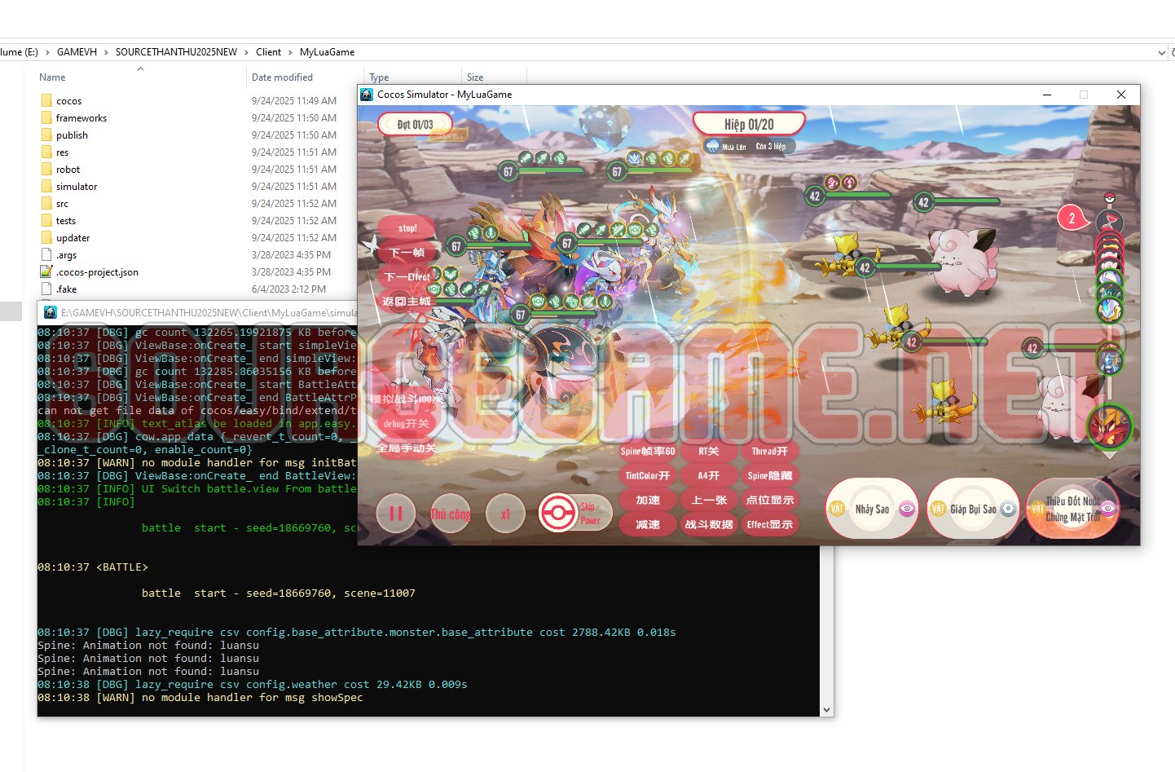
Task: Toggle the TintColor开 option
Action: coord(647,476)
